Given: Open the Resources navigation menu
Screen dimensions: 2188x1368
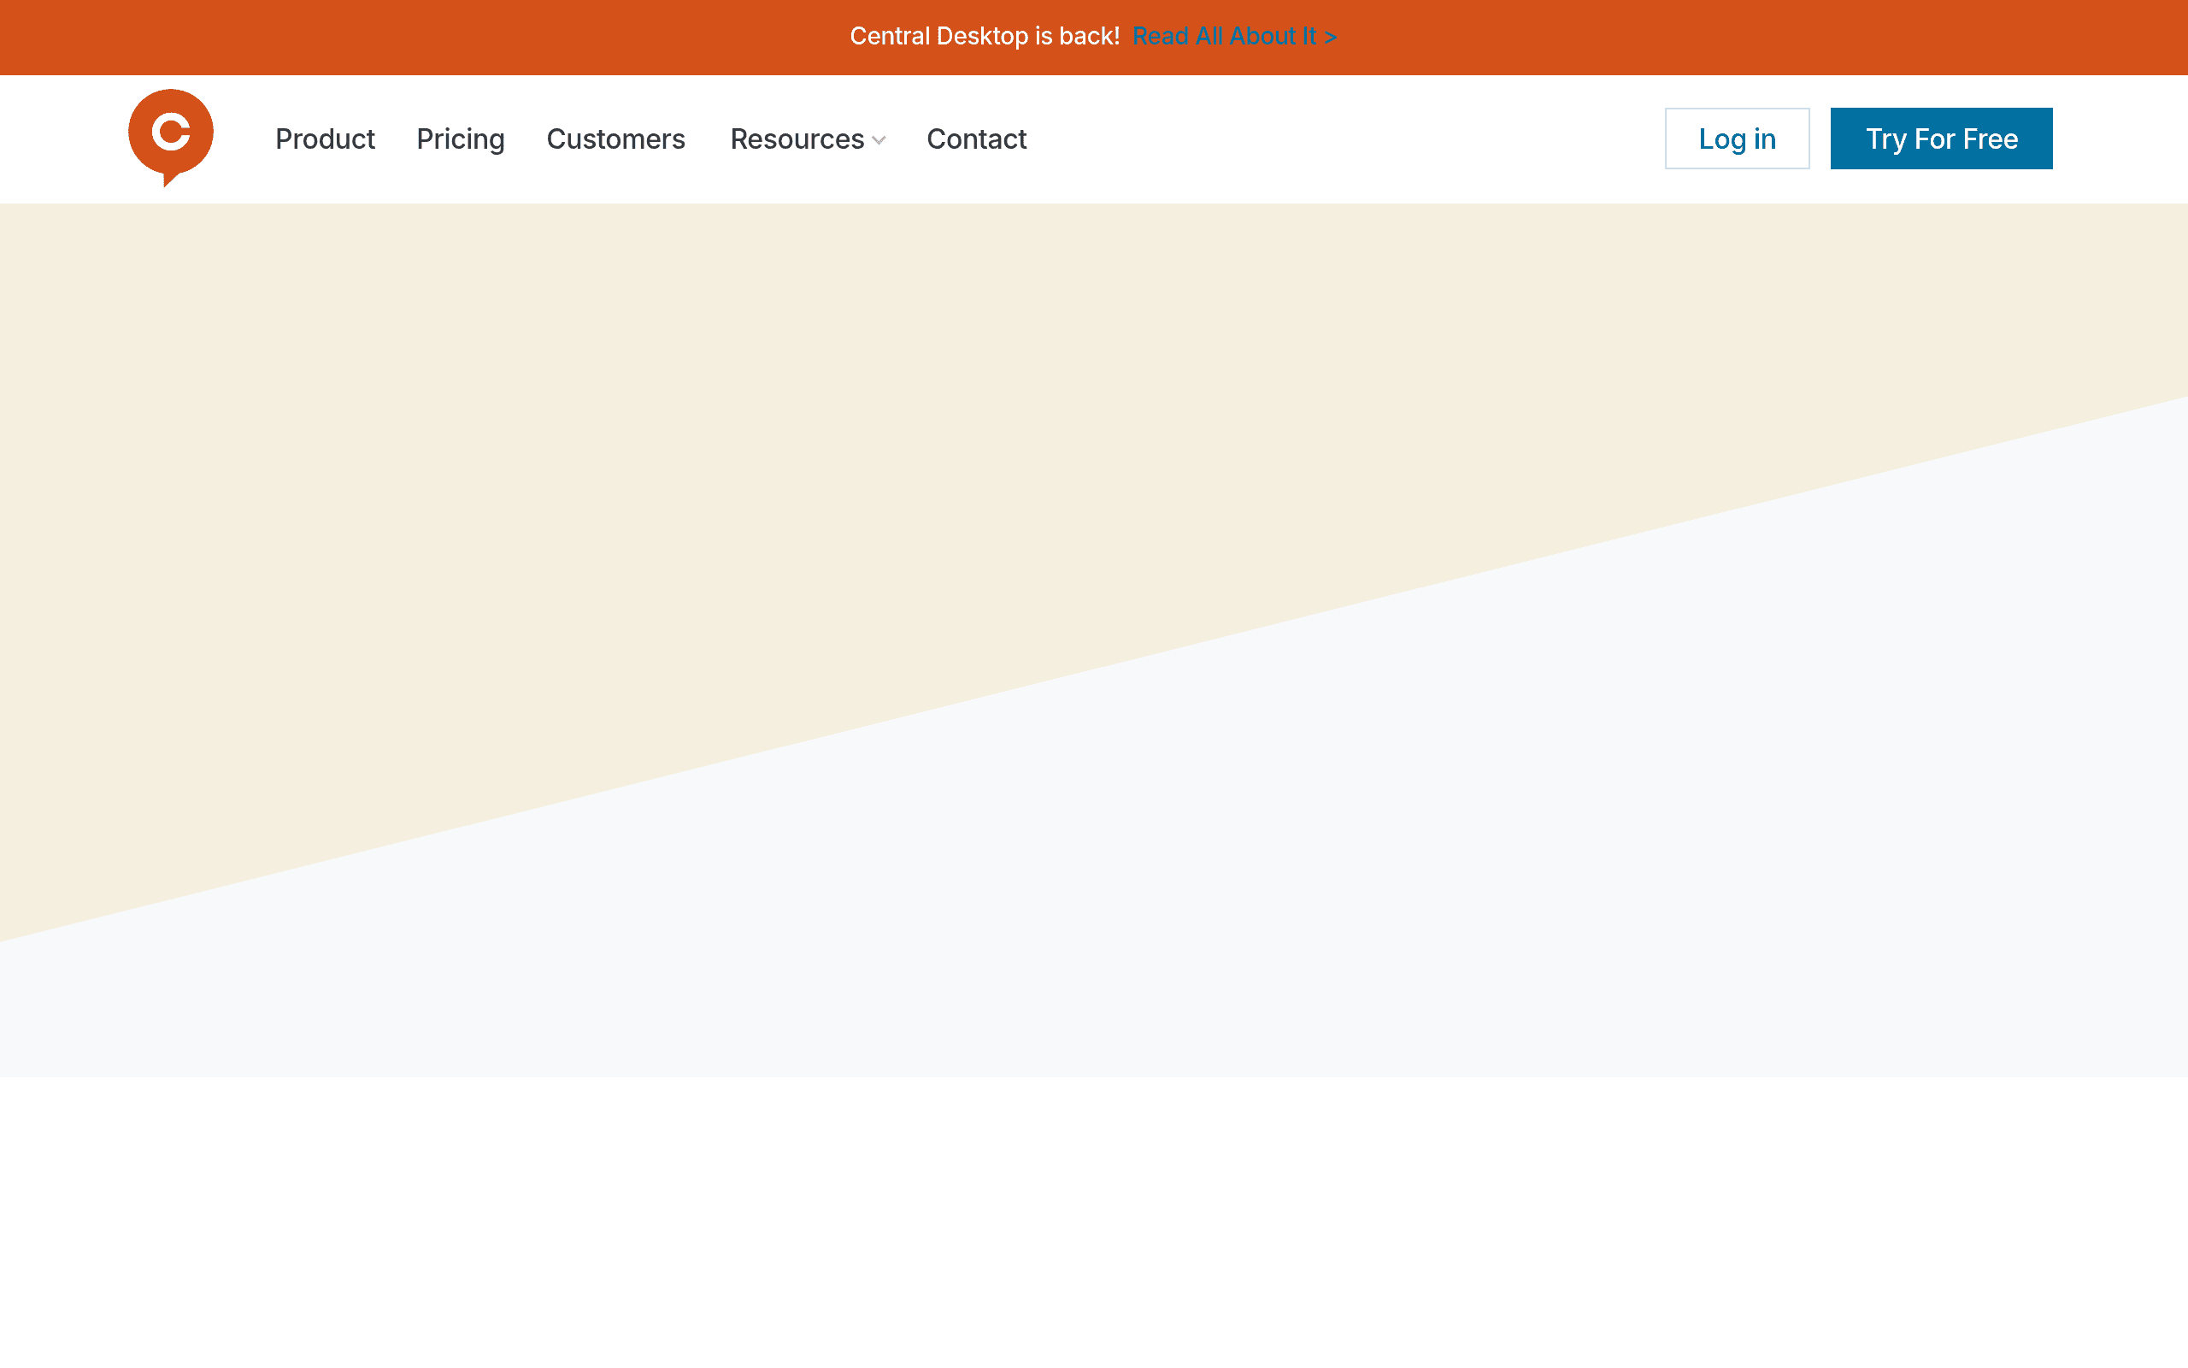Looking at the screenshot, I should 808,139.
